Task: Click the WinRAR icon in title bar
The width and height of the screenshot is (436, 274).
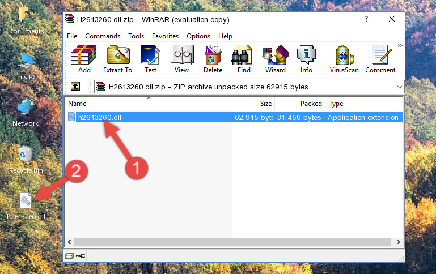Action: pyautogui.click(x=69, y=19)
